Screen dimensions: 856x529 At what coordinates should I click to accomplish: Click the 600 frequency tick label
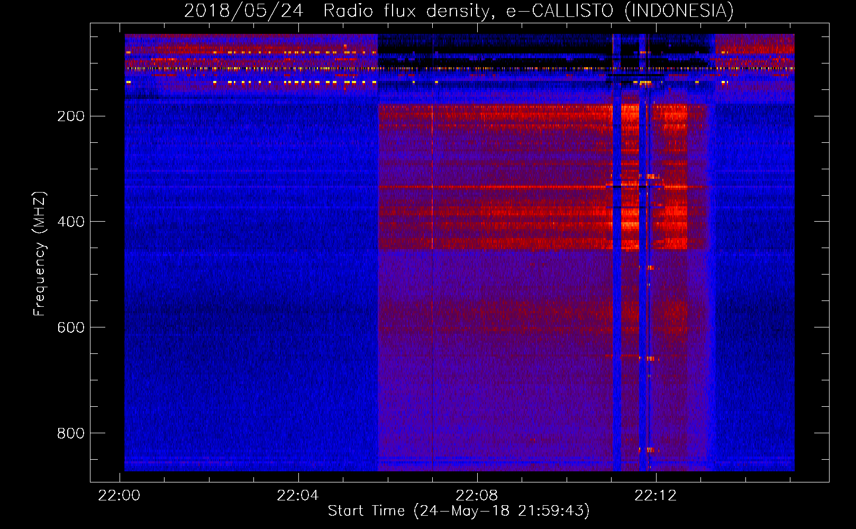point(71,327)
